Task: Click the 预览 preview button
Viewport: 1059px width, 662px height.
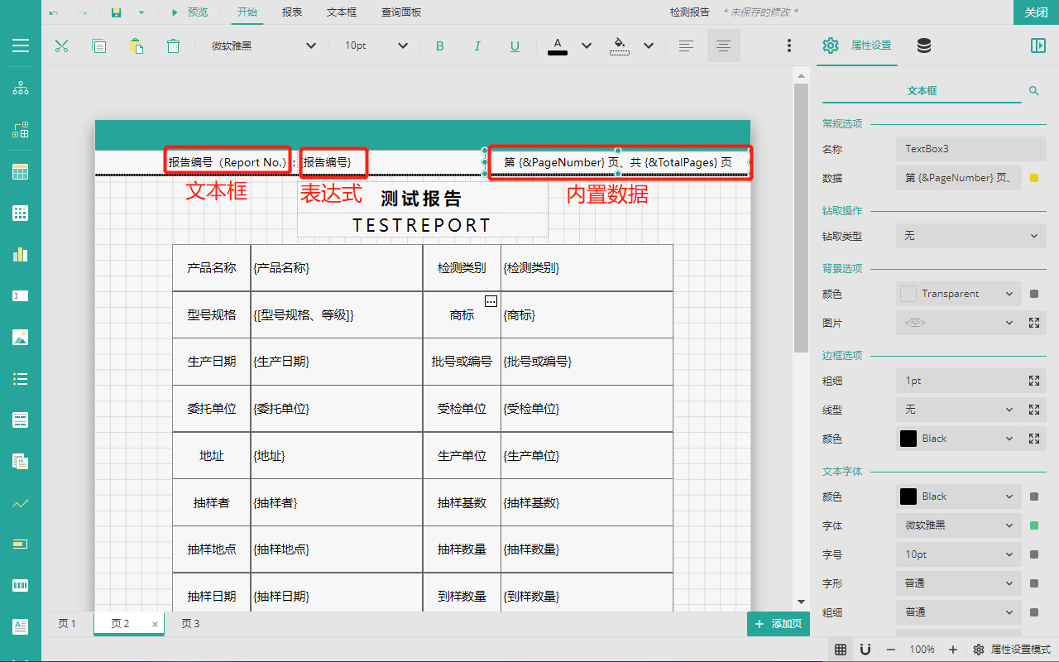Action: tap(189, 12)
